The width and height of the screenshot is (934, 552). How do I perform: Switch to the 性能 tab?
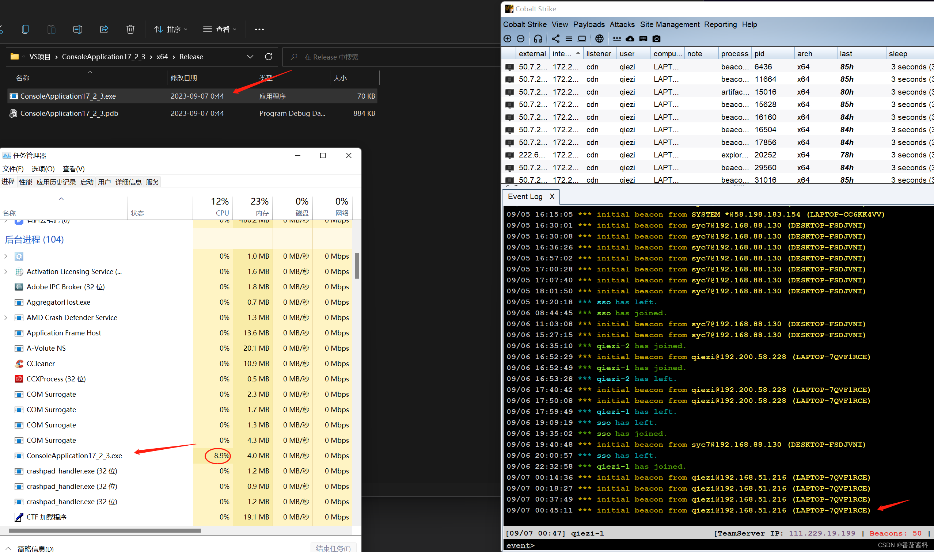(x=25, y=182)
